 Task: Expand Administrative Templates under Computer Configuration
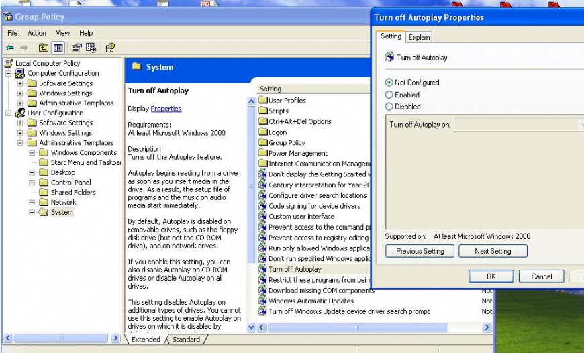(x=20, y=103)
